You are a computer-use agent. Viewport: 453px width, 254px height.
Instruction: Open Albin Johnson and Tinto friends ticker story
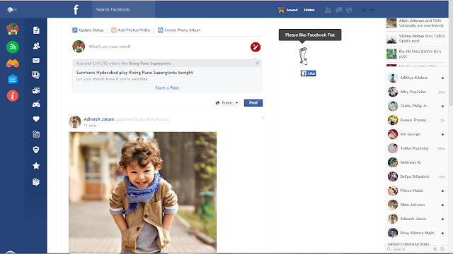pos(416,23)
